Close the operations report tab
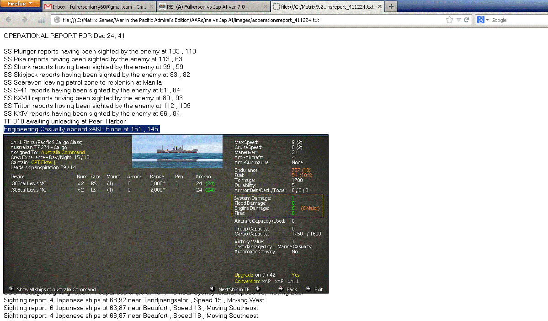This screenshot has width=548, height=321. (x=379, y=7)
